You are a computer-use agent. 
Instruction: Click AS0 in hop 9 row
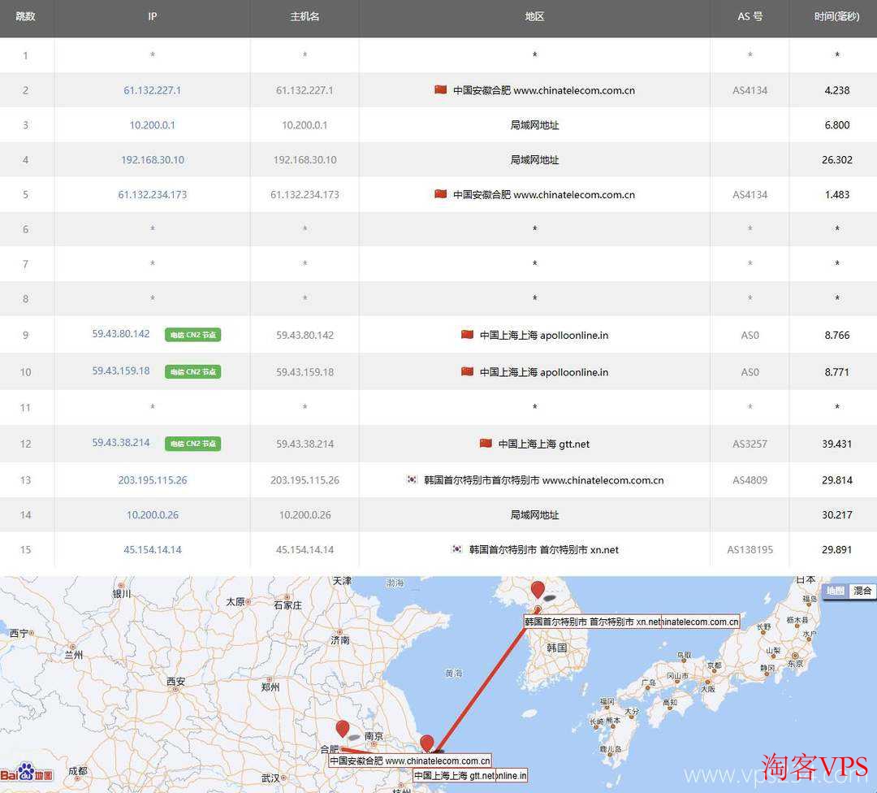click(750, 336)
